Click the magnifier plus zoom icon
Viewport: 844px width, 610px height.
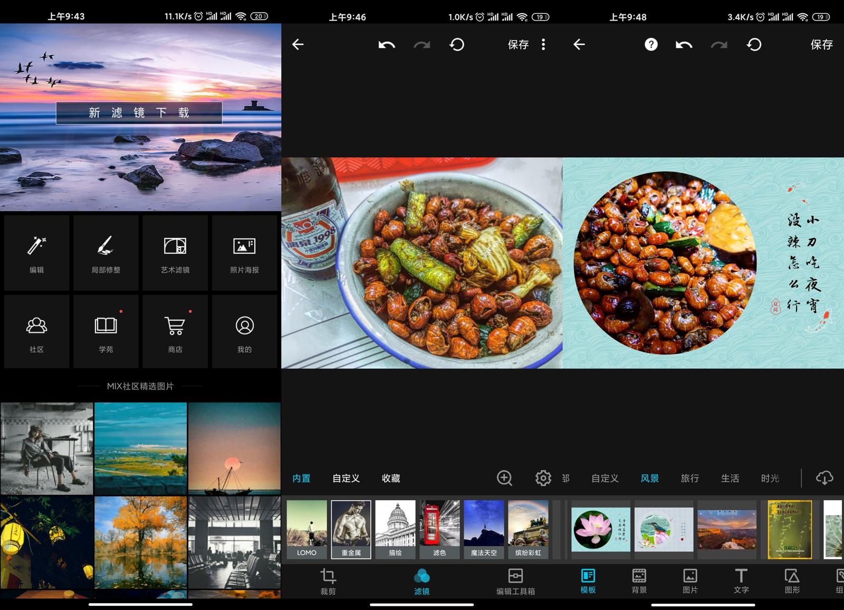pyautogui.click(x=504, y=478)
